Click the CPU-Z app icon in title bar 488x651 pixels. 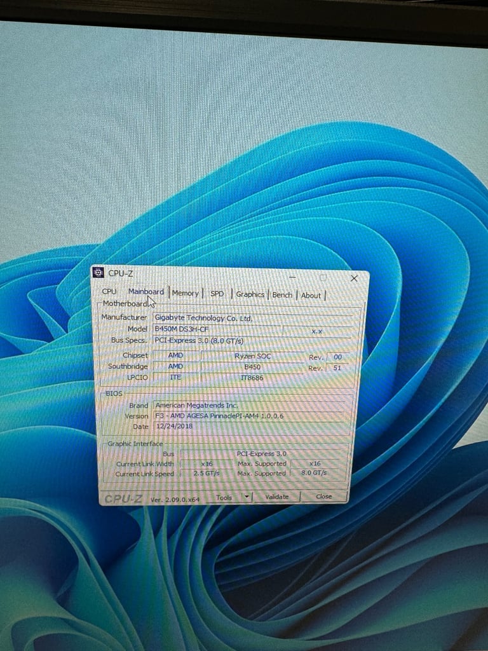click(x=98, y=272)
